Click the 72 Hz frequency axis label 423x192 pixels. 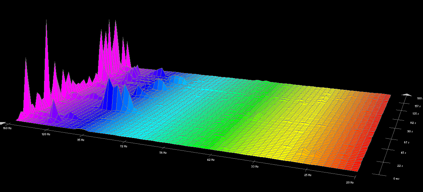point(123,146)
